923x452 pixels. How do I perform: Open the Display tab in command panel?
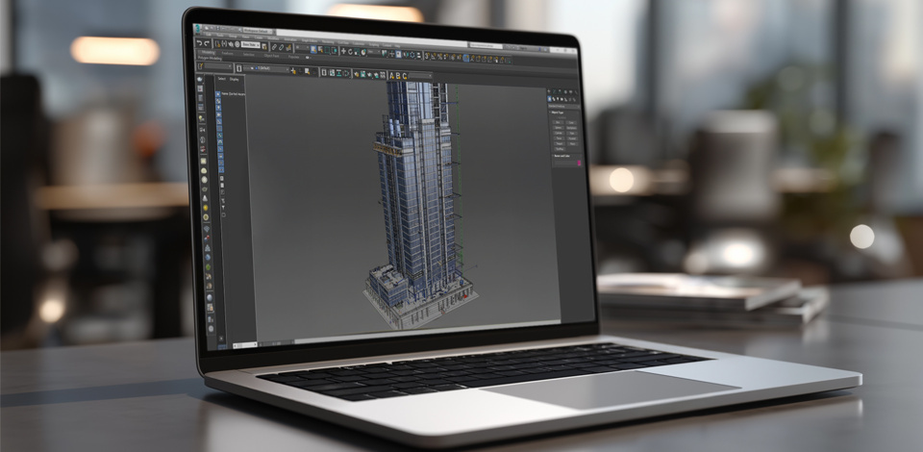(570, 91)
